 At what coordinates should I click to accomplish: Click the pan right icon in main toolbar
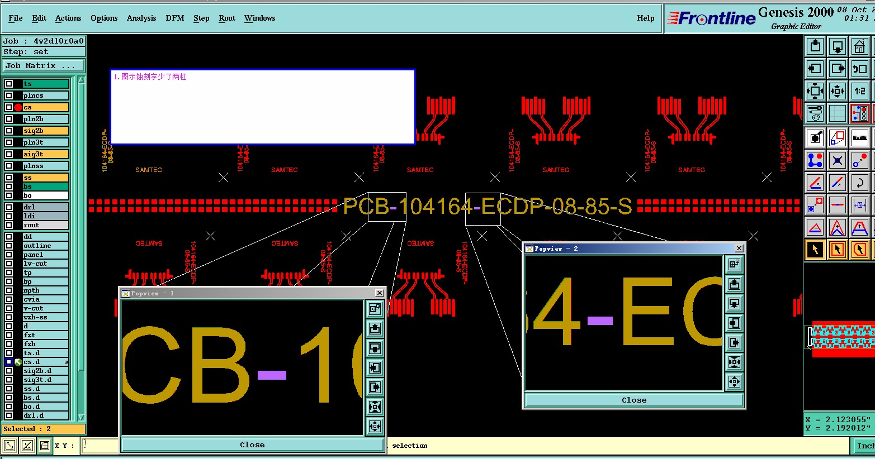click(838, 69)
